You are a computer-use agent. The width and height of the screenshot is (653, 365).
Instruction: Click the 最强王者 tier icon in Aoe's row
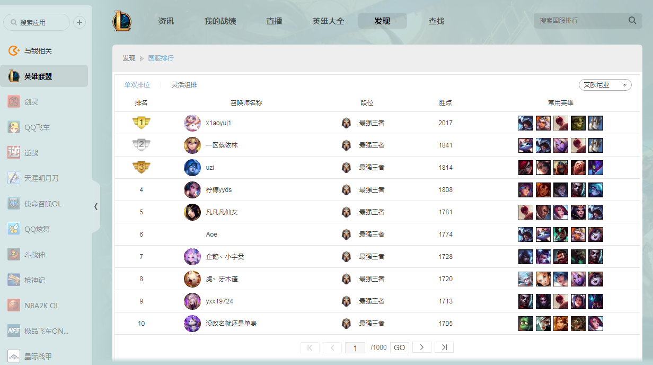tap(347, 234)
